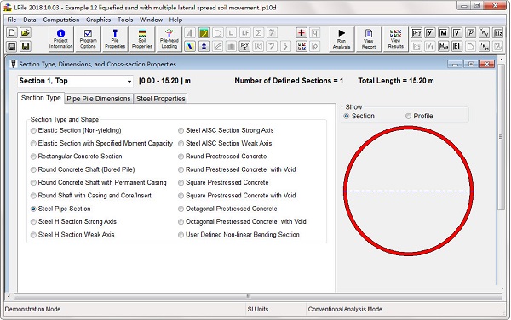
Task: Open the Window menu
Action: pos(152,20)
